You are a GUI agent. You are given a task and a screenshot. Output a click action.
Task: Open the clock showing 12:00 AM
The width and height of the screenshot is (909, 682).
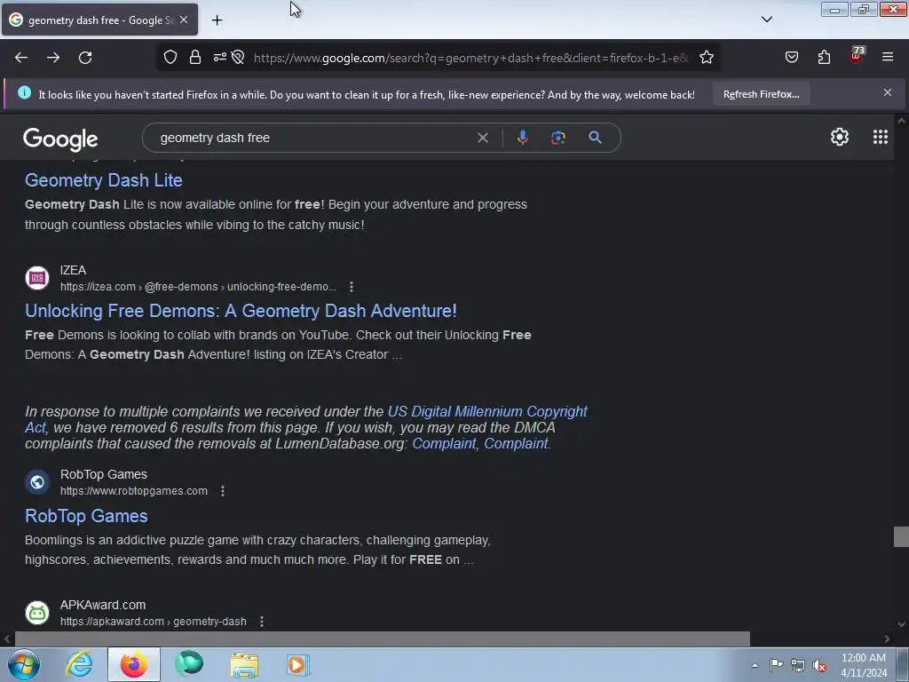click(863, 665)
